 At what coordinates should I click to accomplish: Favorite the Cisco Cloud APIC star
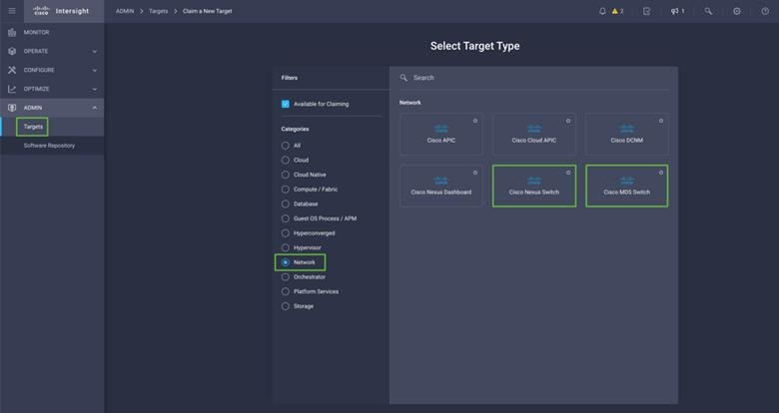click(x=568, y=121)
